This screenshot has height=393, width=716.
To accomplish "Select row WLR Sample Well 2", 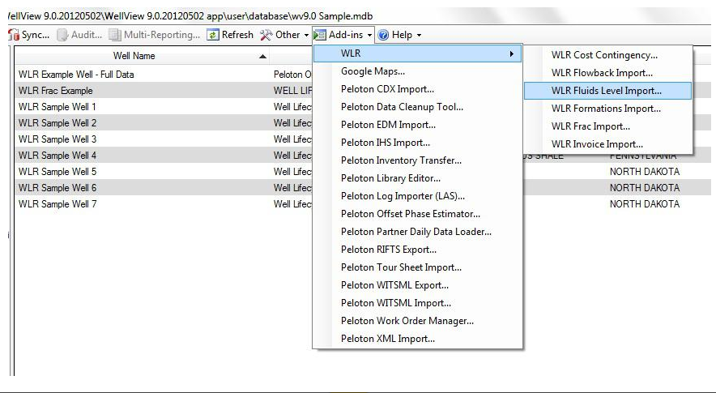I will coord(164,123).
